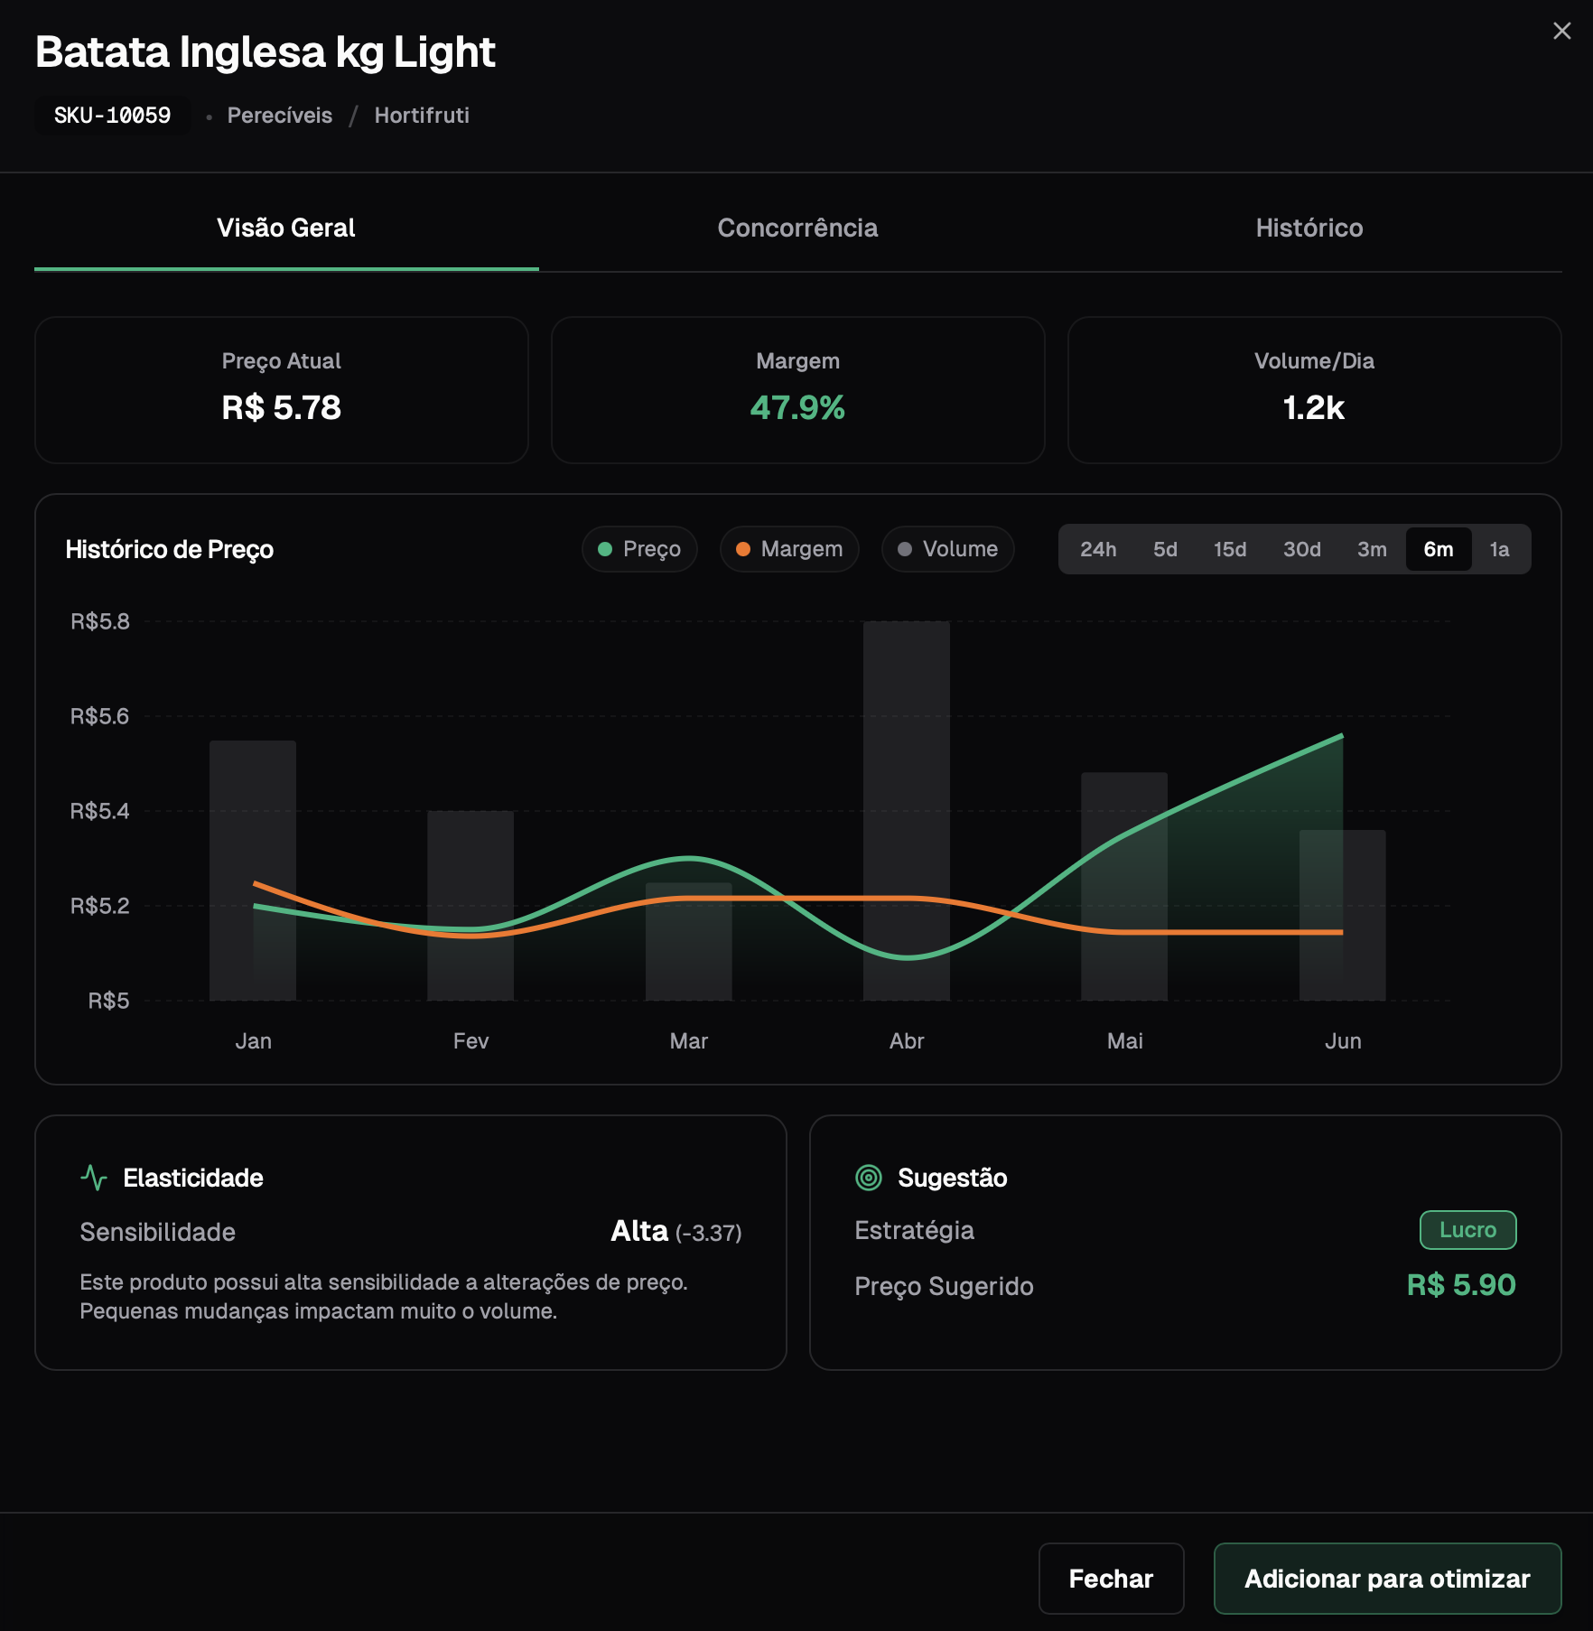
Task: Switch to the Concorrência tab
Action: (798, 228)
